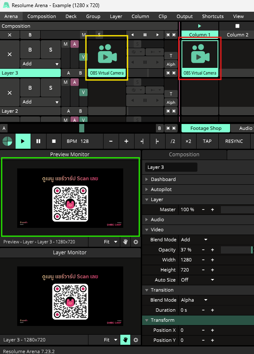Click the Preview Monitor hand pan icon
Screen dimensions: 254x354
(x=125, y=242)
